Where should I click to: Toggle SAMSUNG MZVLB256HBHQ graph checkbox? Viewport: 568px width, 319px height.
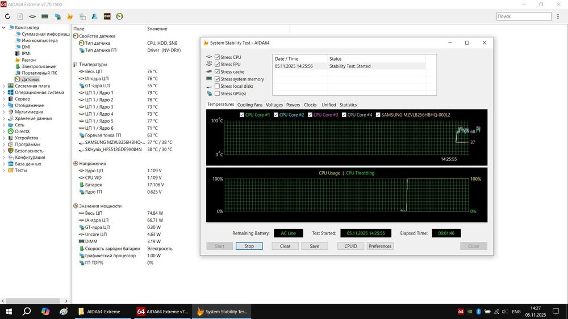[x=378, y=114]
